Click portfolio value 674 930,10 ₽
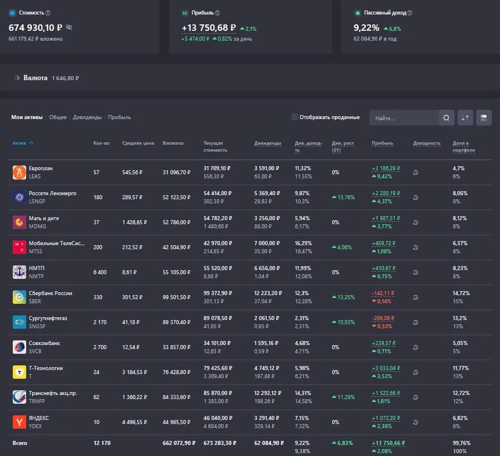Image resolution: width=500 pixels, height=456 pixels. click(x=35, y=28)
